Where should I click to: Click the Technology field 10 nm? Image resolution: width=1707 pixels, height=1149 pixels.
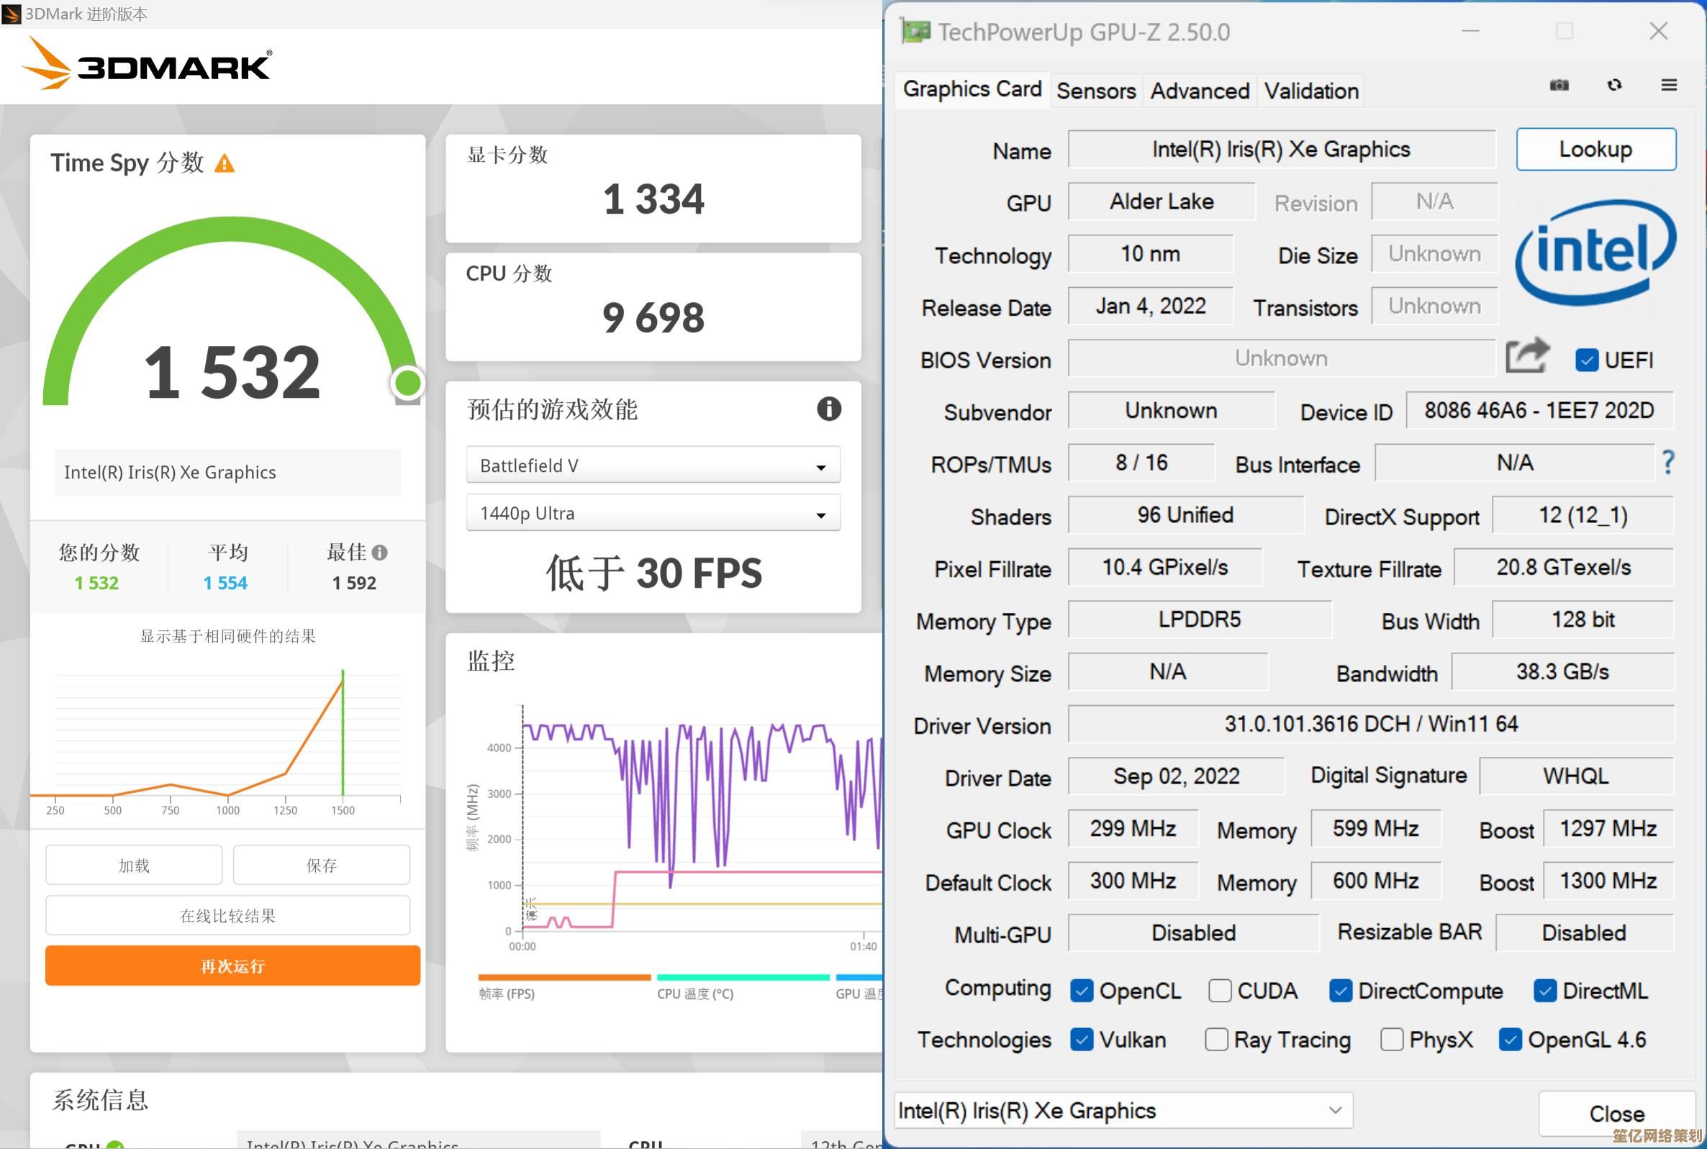[1151, 253]
